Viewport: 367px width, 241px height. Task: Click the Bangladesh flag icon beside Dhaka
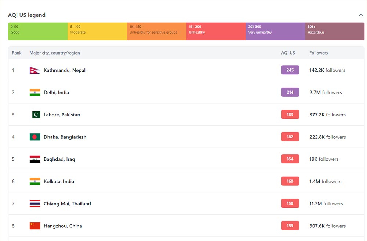click(35, 137)
